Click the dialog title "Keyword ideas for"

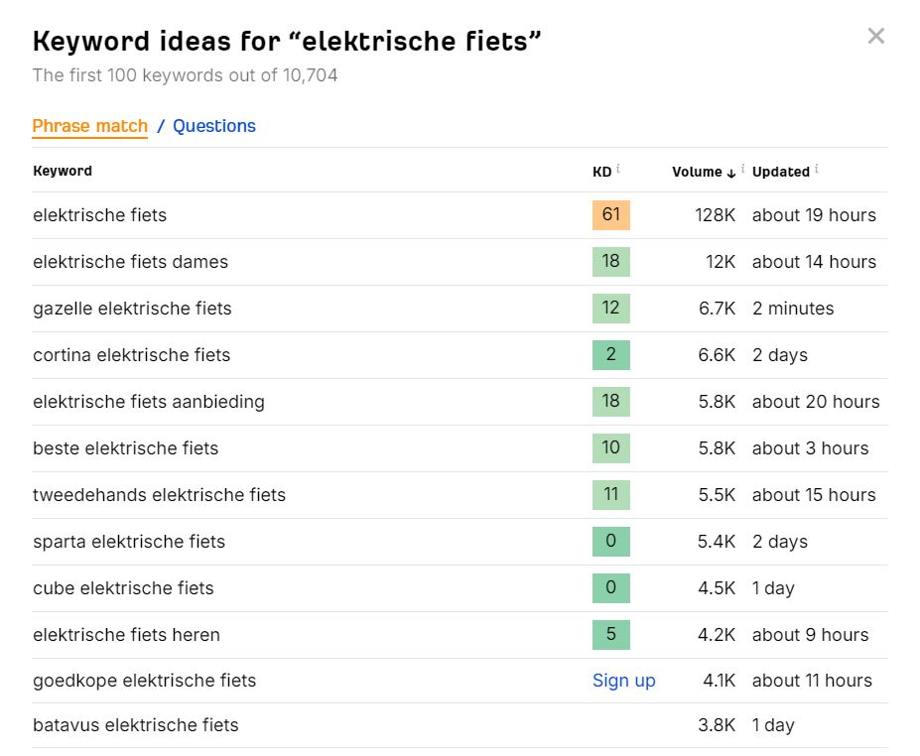[x=157, y=41]
